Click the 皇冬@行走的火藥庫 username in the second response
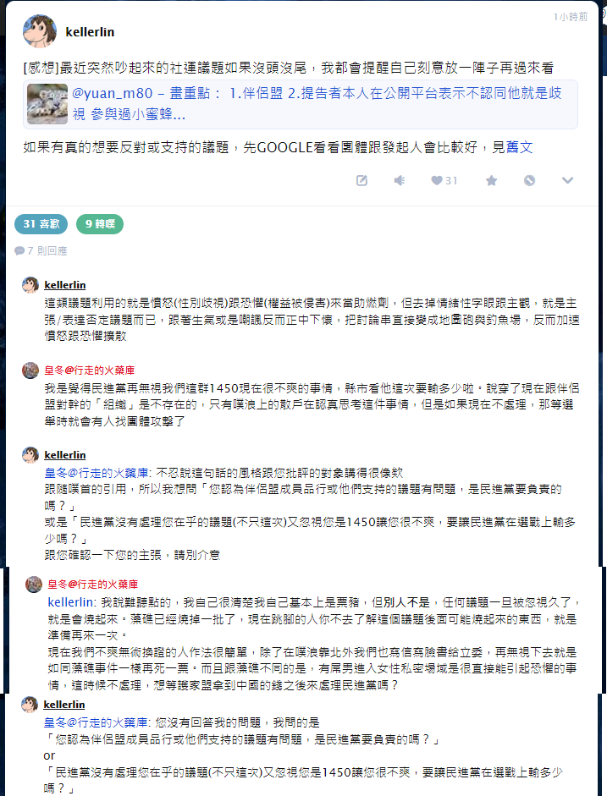 [x=90, y=370]
